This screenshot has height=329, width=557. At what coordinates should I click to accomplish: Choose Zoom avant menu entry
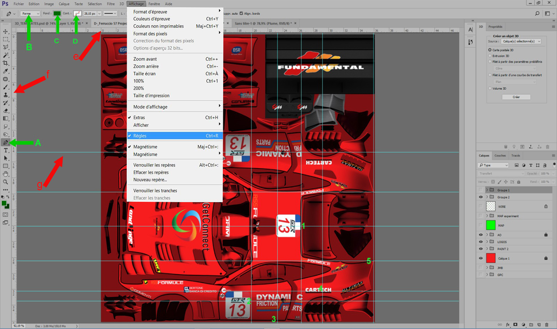(x=175, y=59)
